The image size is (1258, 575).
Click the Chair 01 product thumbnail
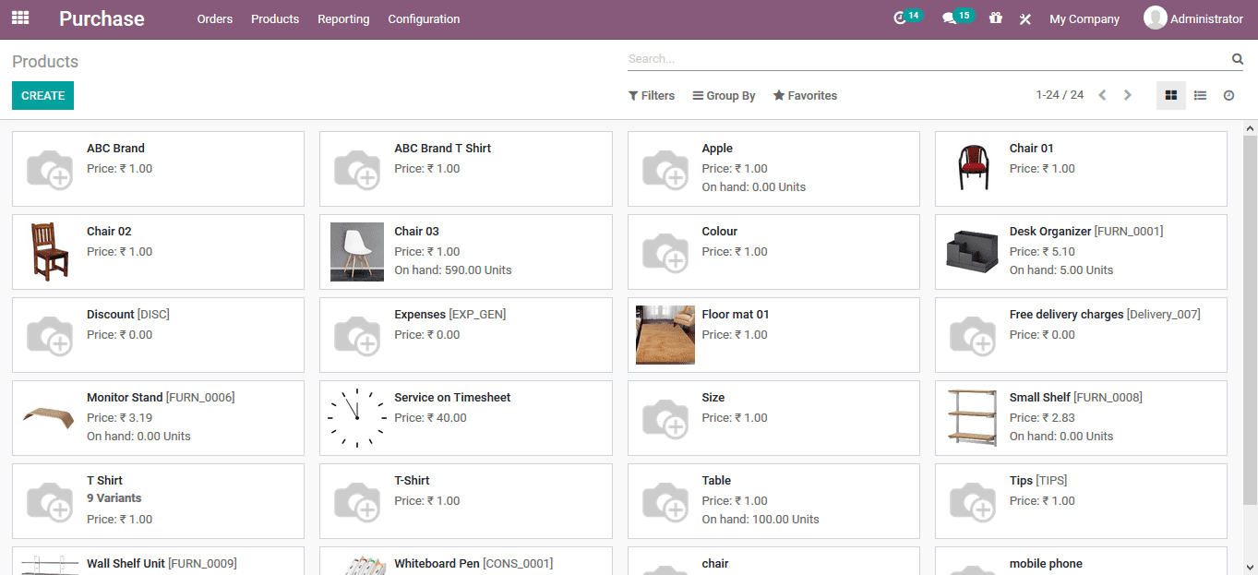tap(972, 168)
